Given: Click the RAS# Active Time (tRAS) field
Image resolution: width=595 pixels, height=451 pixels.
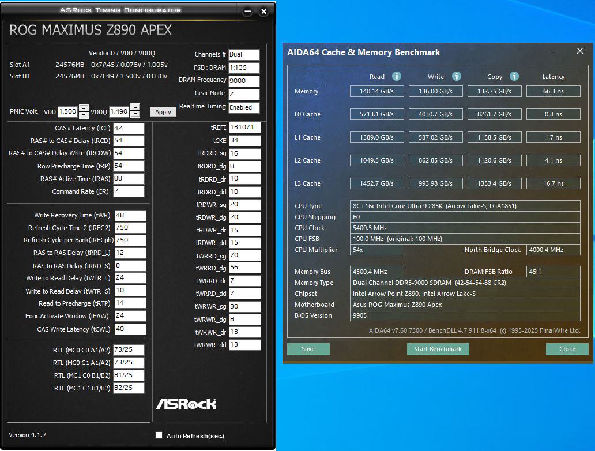Looking at the screenshot, I should [x=129, y=178].
